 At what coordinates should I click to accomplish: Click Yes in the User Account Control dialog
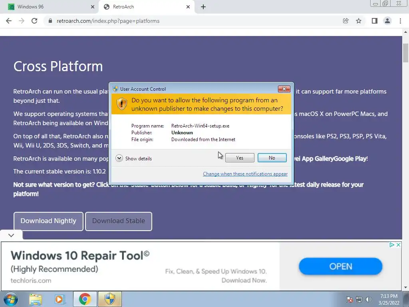click(x=240, y=157)
